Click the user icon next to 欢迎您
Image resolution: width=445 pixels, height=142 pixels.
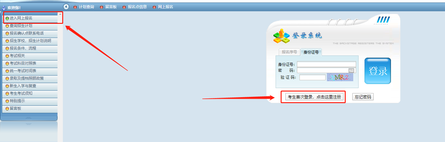click(4, 7)
